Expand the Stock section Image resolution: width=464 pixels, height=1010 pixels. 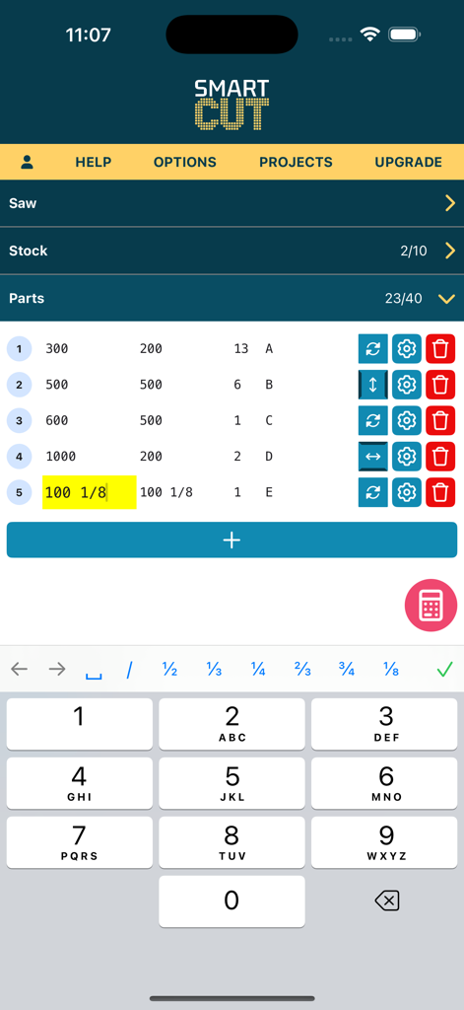[232, 251]
